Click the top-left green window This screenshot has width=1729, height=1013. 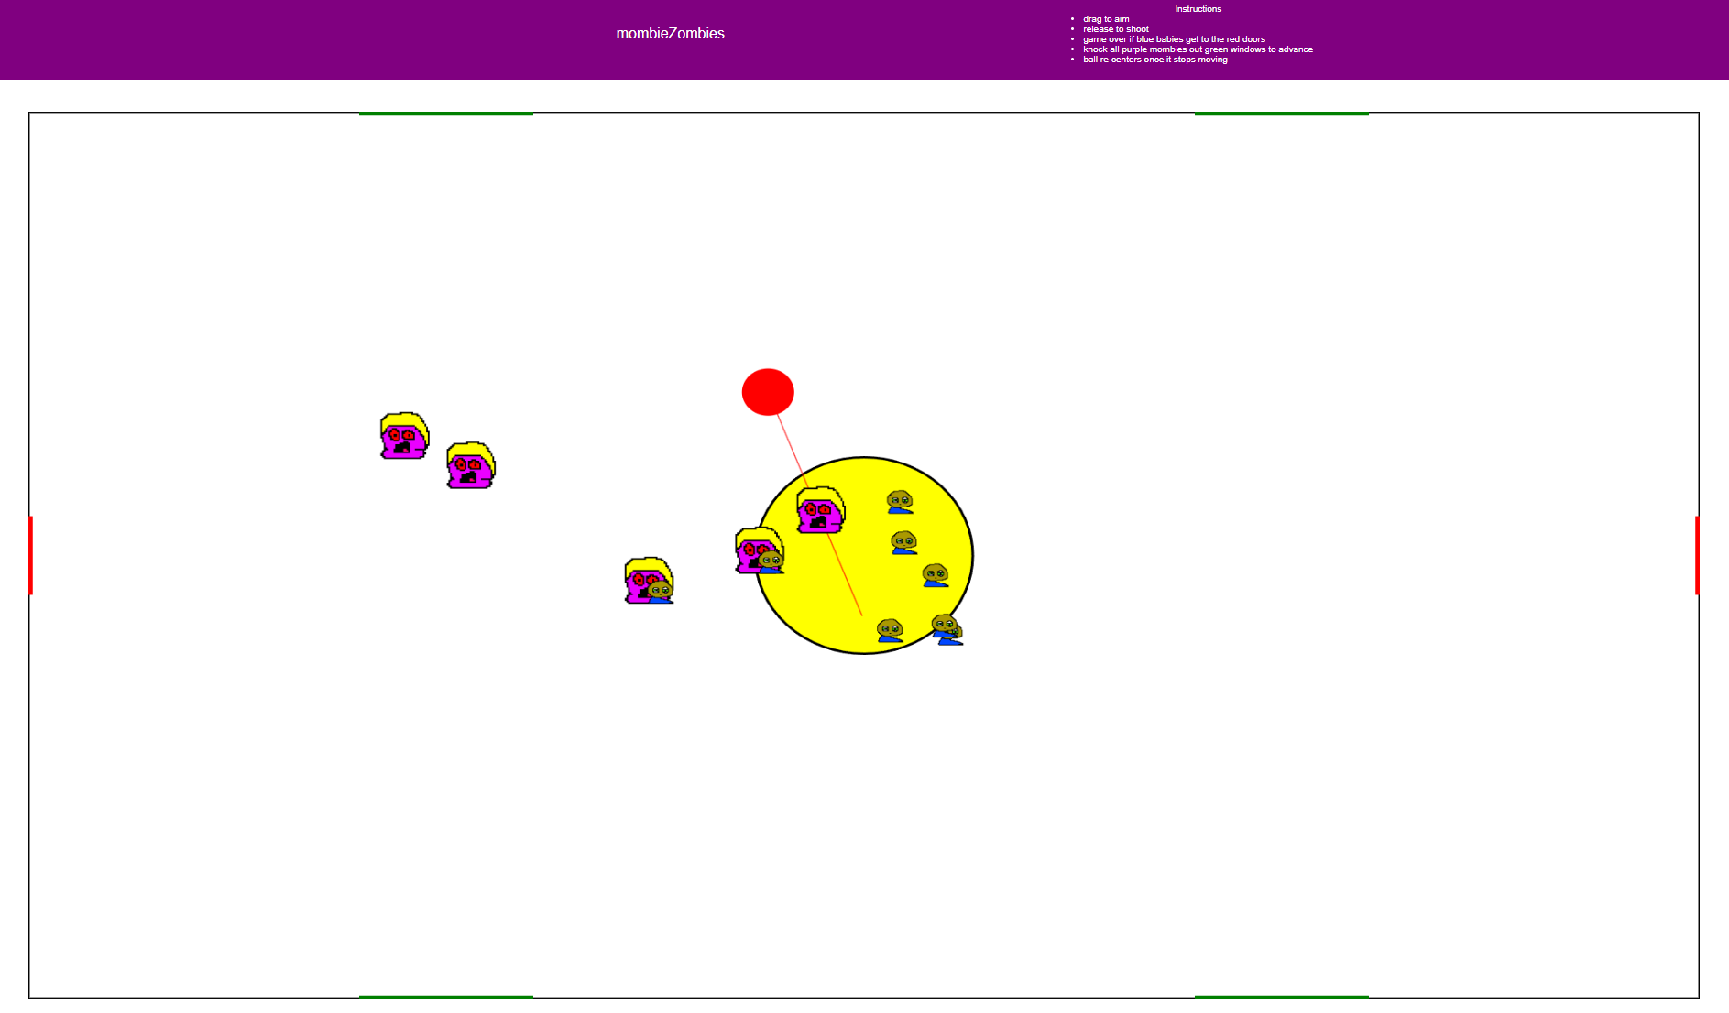coord(445,114)
